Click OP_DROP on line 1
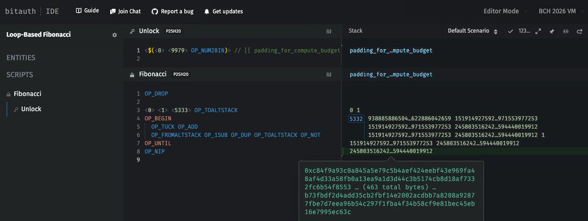This screenshot has width=588, height=221. tap(156, 93)
